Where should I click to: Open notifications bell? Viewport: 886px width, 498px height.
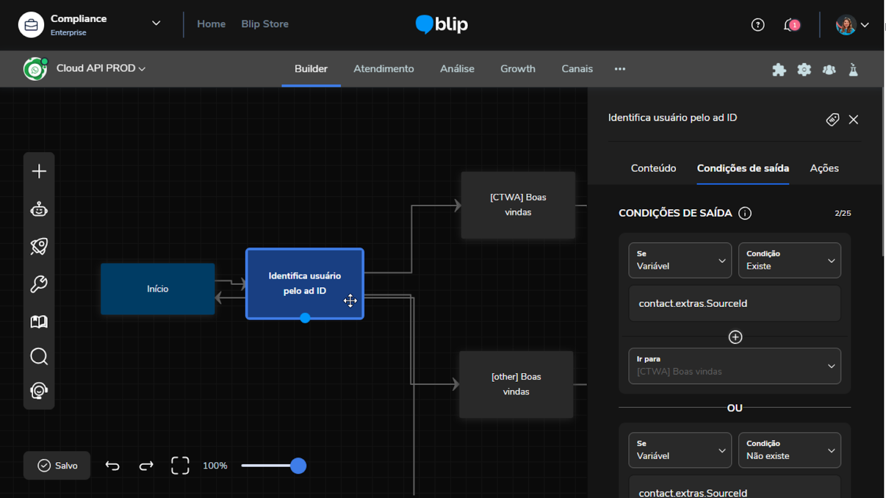(x=791, y=25)
